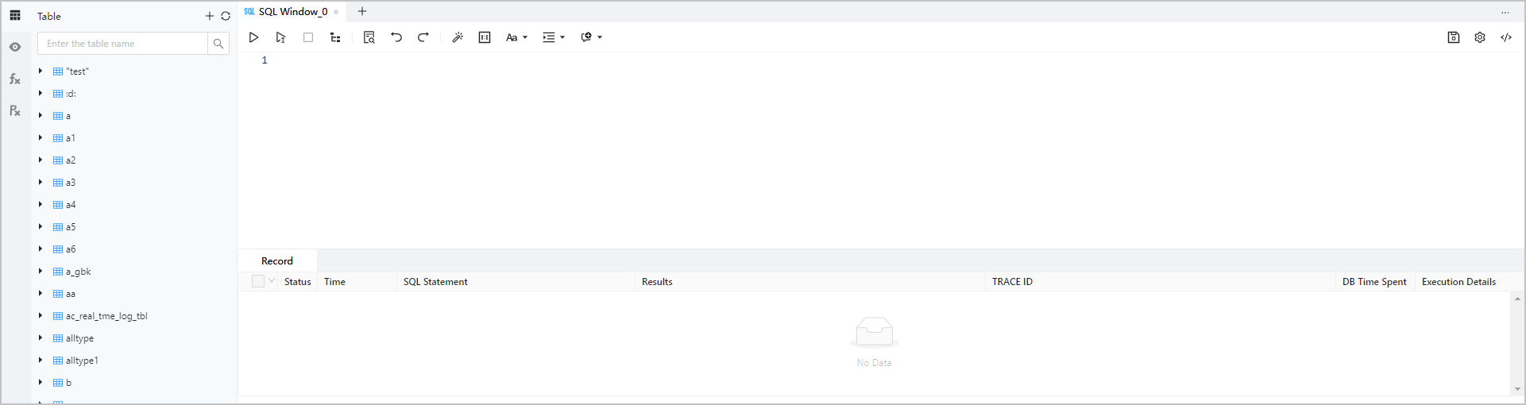1526x405 pixels.
Task: Run the SQL statement with the play icon
Action: (x=253, y=37)
